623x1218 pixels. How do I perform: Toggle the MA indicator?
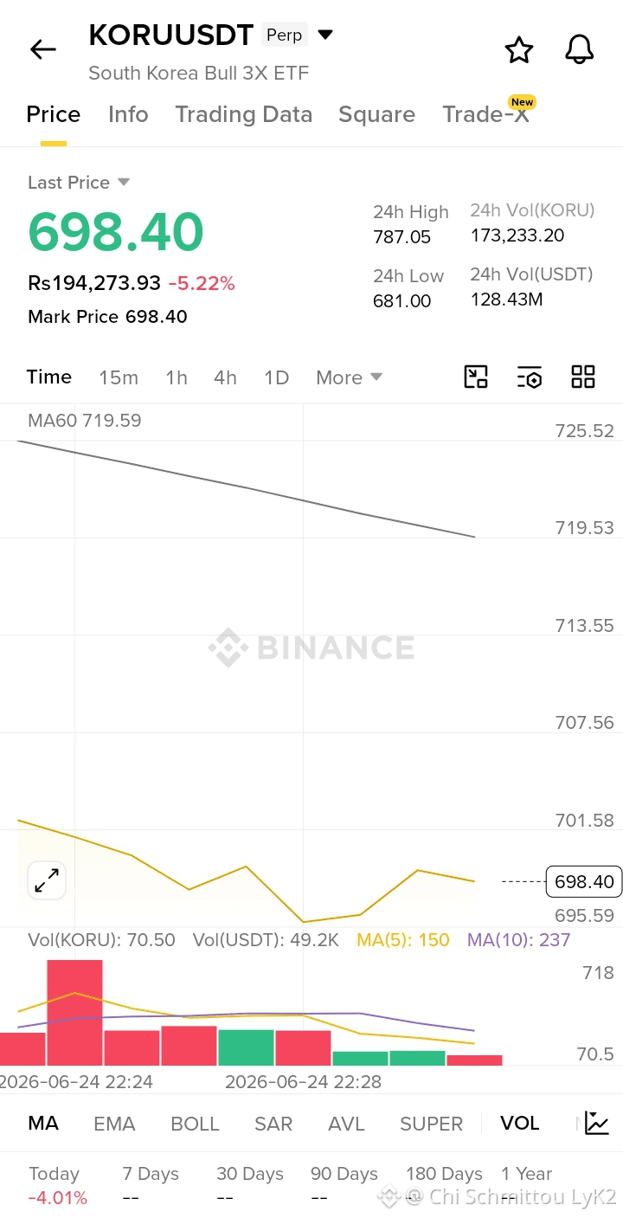(x=43, y=1124)
